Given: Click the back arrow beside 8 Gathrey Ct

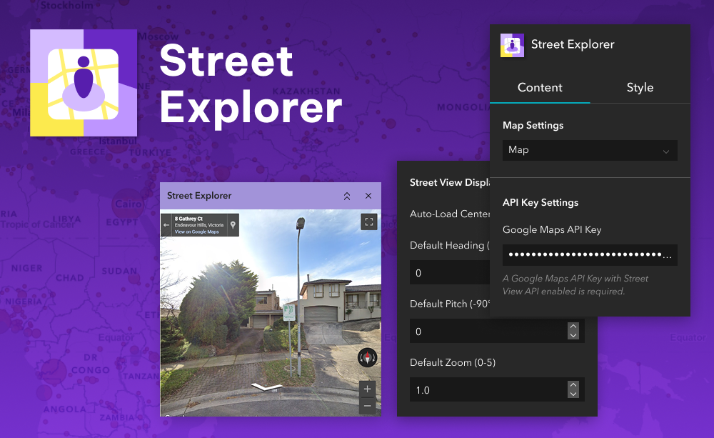Looking at the screenshot, I should pos(166,225).
